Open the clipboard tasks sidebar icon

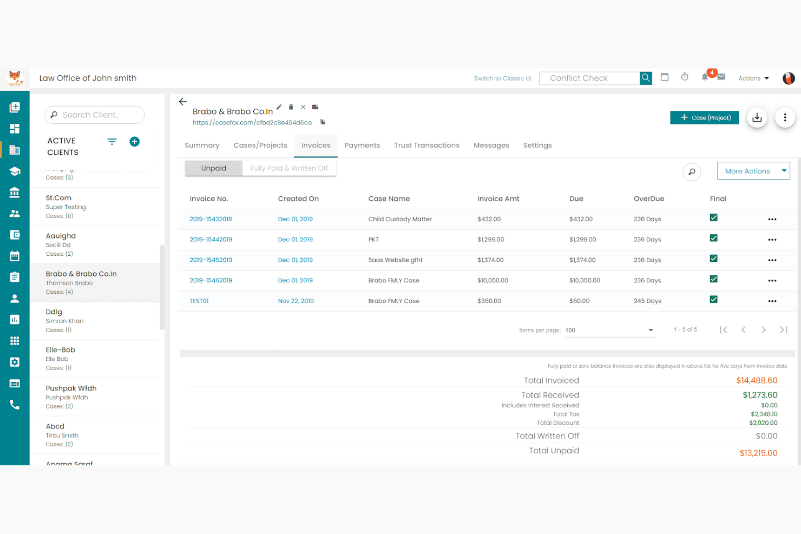[x=15, y=277]
